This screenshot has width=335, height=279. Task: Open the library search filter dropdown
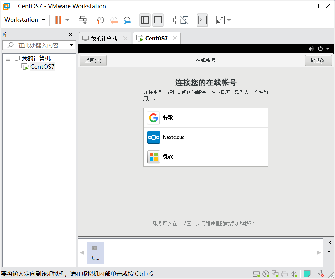(x=71, y=45)
